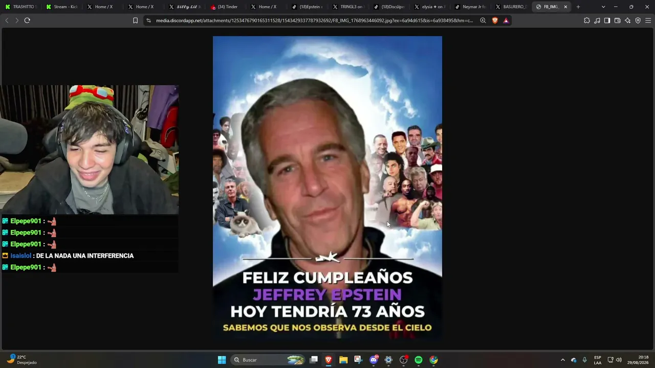The width and height of the screenshot is (655, 368).
Task: Close the FB_IMG tab
Action: point(565,7)
